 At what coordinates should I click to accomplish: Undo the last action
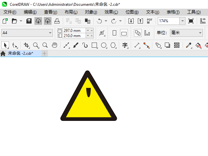pos(99,21)
